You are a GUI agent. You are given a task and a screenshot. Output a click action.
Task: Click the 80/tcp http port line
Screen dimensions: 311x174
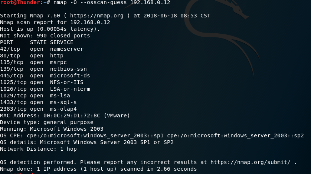tap(32, 56)
